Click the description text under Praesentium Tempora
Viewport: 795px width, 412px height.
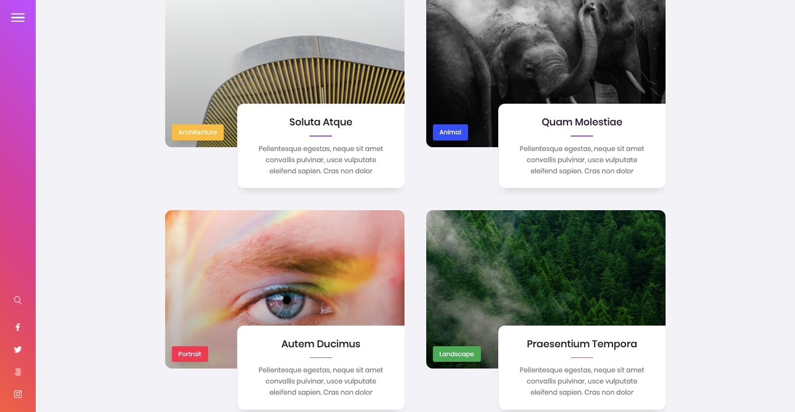582,381
